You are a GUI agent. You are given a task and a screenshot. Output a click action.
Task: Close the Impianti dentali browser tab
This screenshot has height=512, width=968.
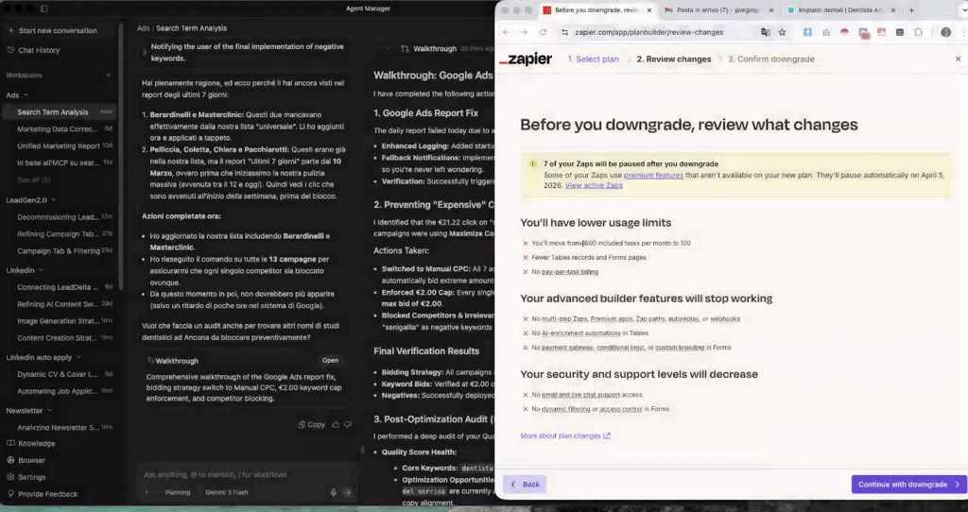[892, 10]
